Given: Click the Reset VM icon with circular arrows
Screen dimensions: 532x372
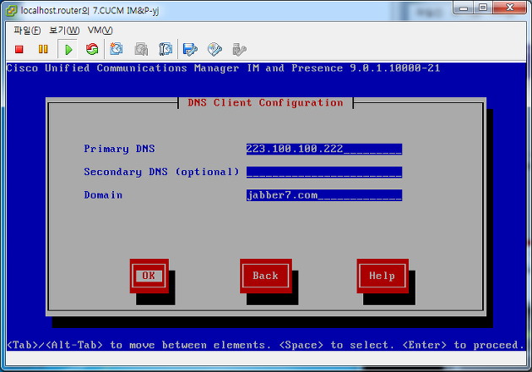Looking at the screenshot, I should click(x=92, y=49).
